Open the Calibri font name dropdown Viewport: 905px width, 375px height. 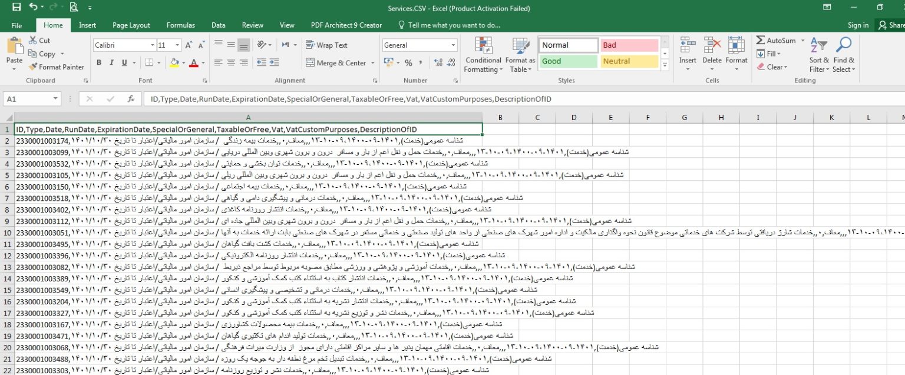[x=152, y=45]
